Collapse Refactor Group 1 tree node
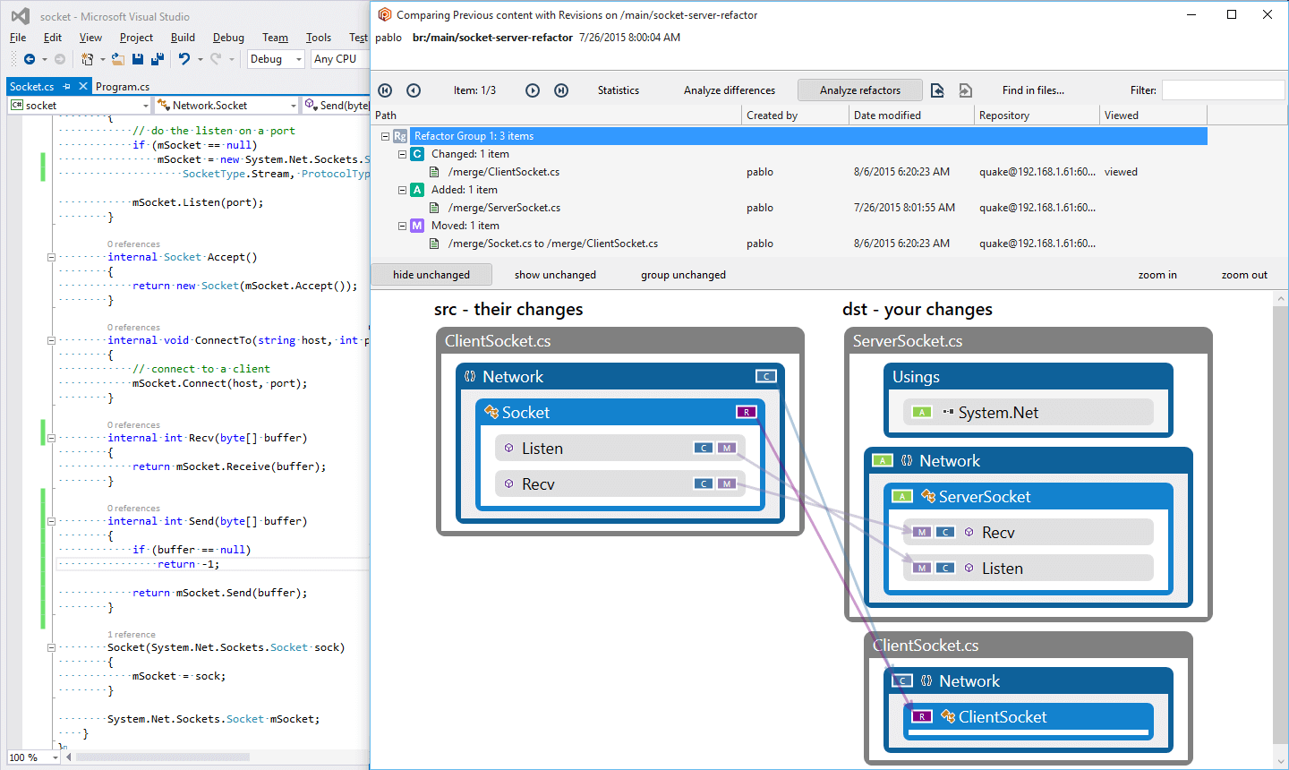This screenshot has height=770, width=1289. (385, 136)
